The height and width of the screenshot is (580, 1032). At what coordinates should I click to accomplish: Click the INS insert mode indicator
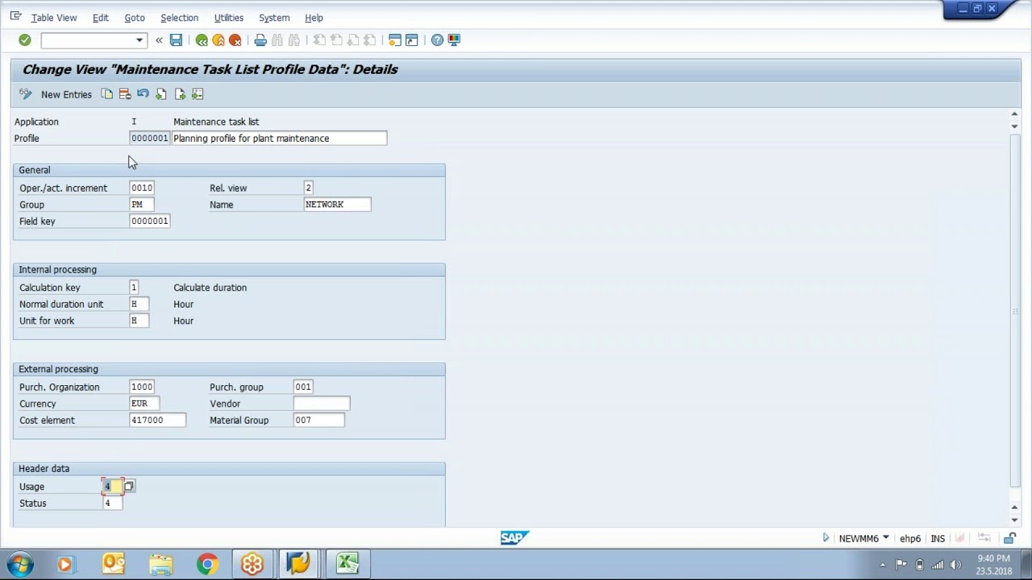coord(938,539)
